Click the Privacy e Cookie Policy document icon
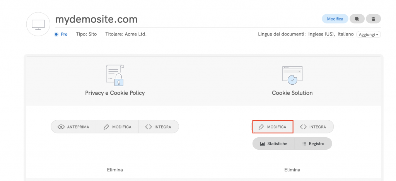 115,75
